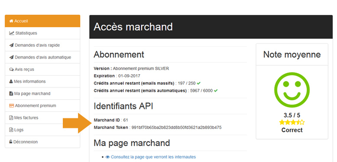Click the Ma page marchand section heading
The width and height of the screenshot is (337, 162).
(x=132, y=143)
